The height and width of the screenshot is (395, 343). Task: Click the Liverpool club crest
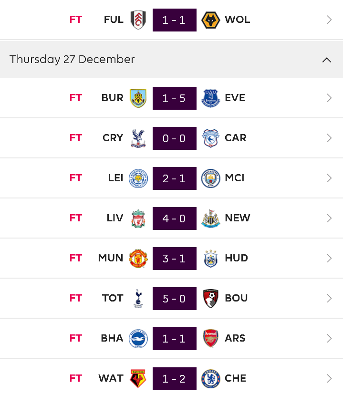tap(138, 218)
